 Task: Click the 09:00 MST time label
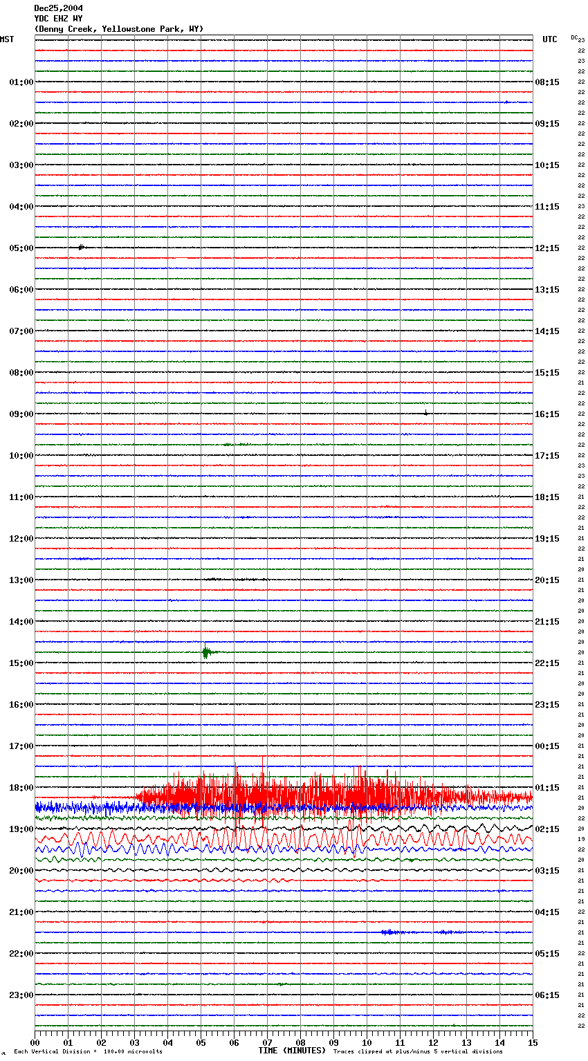point(21,414)
